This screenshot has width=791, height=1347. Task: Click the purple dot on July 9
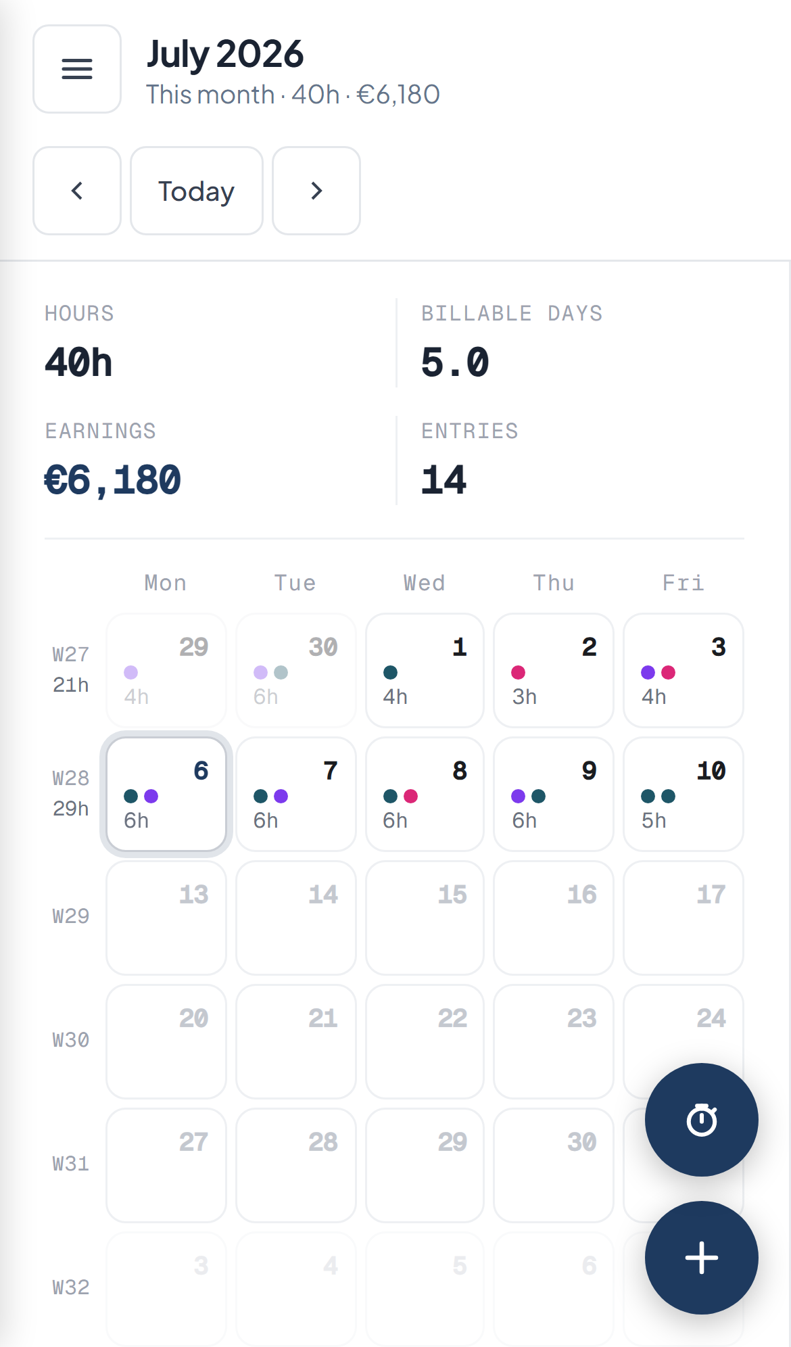pyautogui.click(x=519, y=796)
